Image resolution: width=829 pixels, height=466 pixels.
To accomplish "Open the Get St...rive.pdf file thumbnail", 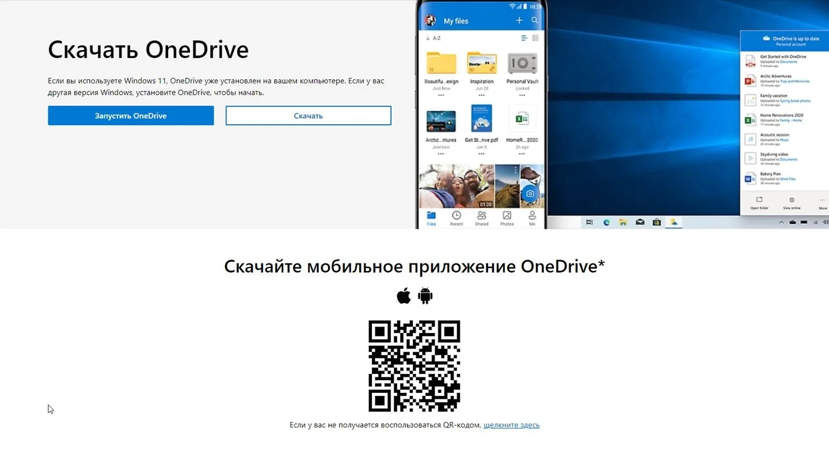I will coord(481,119).
